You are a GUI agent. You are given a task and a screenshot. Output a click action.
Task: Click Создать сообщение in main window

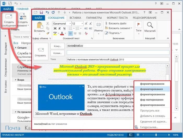pos(9,20)
